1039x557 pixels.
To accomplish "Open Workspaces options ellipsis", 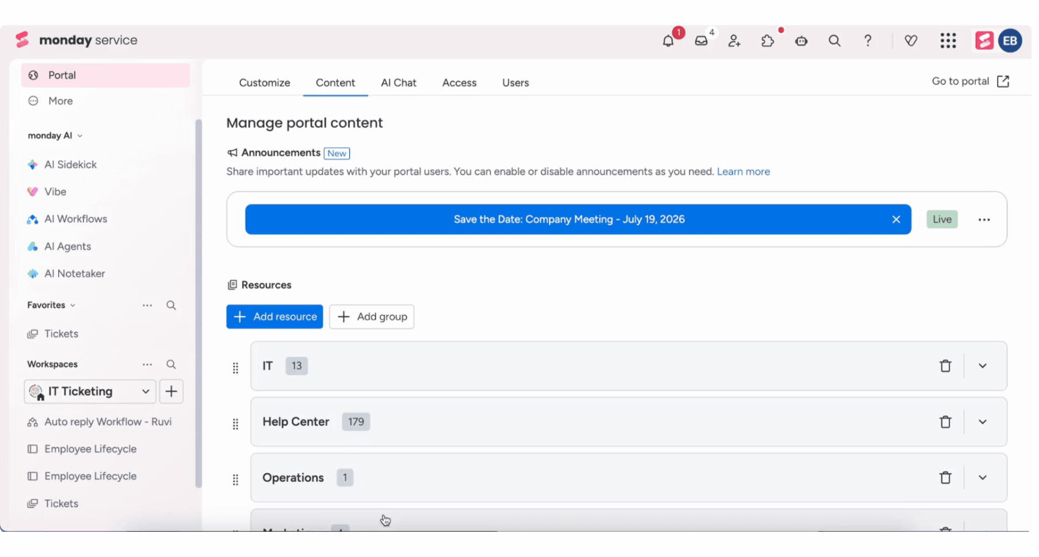I will coord(147,365).
